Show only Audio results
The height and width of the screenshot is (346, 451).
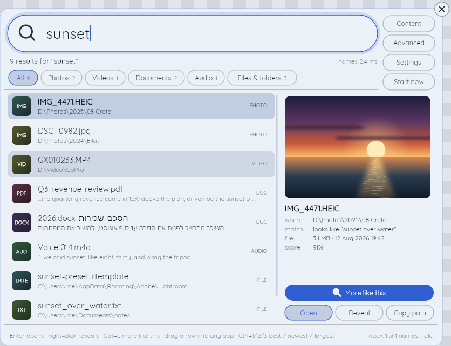(206, 78)
